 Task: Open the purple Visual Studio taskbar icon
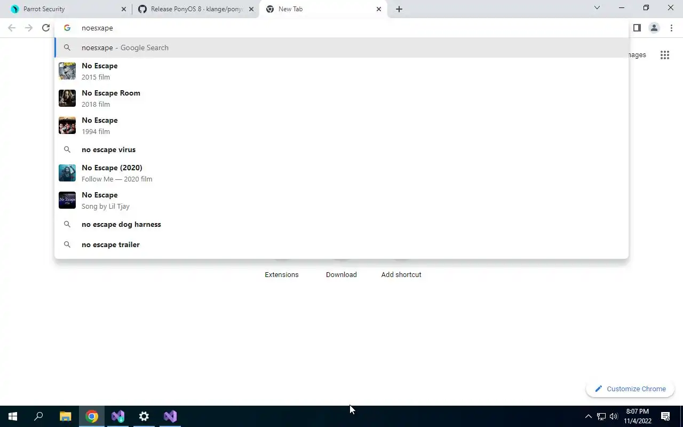click(x=170, y=416)
